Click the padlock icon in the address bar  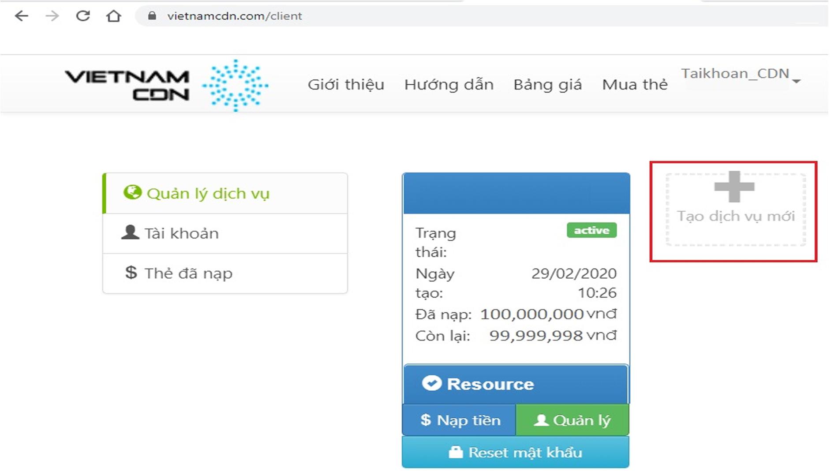click(152, 15)
